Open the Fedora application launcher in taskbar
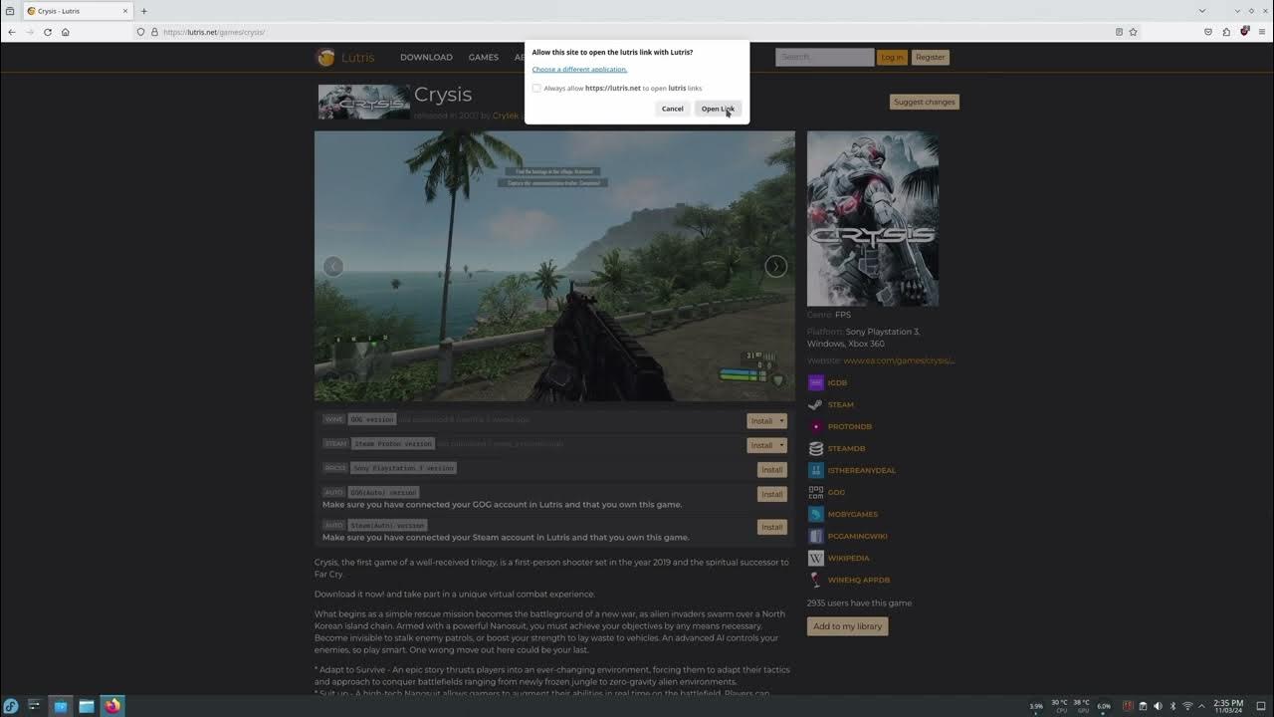Image resolution: width=1274 pixels, height=717 pixels. (x=11, y=706)
